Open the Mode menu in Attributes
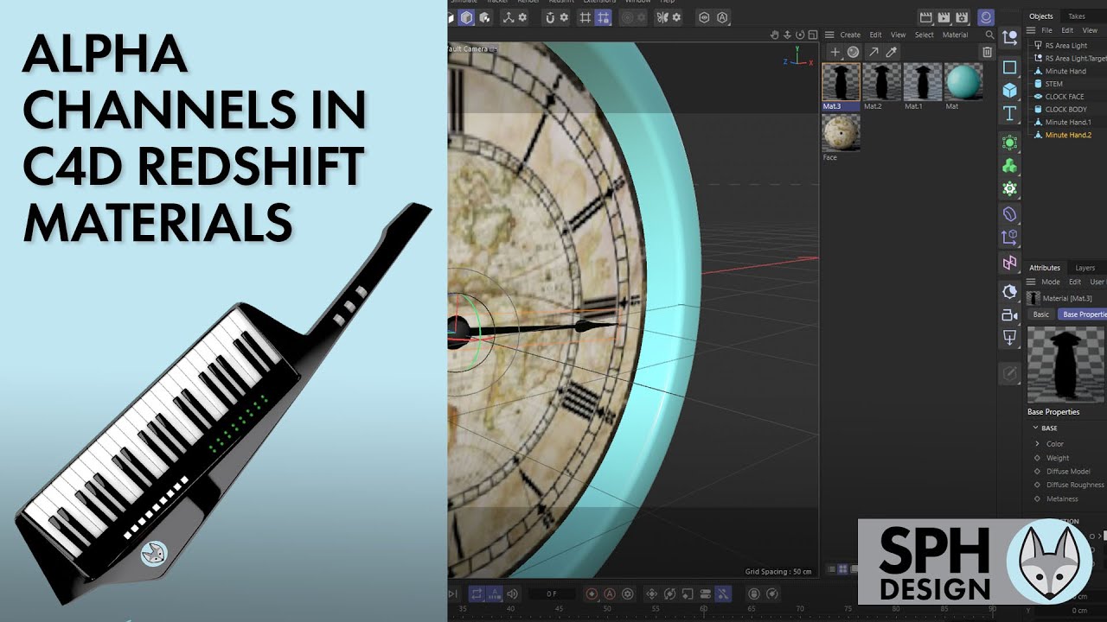 [x=1051, y=282]
